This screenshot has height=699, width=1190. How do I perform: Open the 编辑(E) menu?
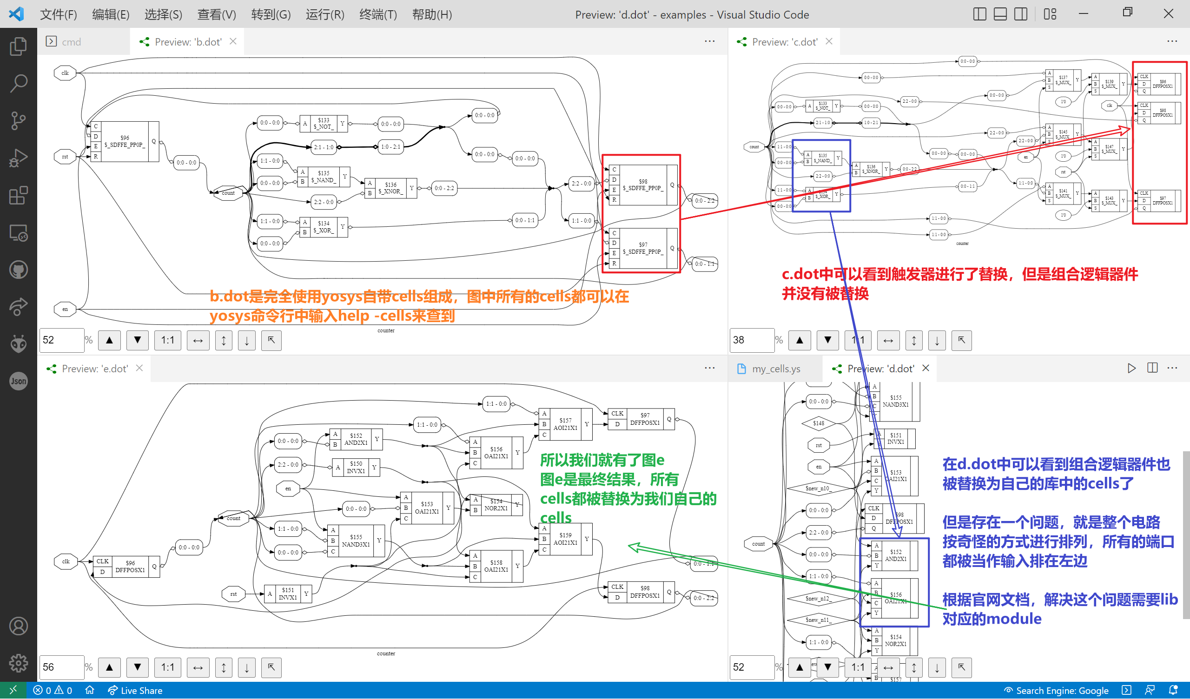[111, 14]
